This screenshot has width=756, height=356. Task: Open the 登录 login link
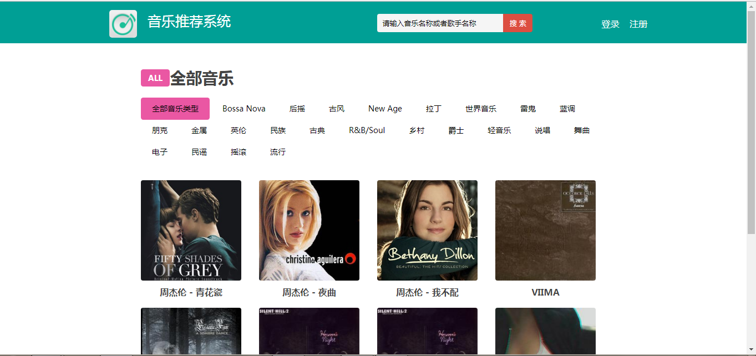[610, 24]
